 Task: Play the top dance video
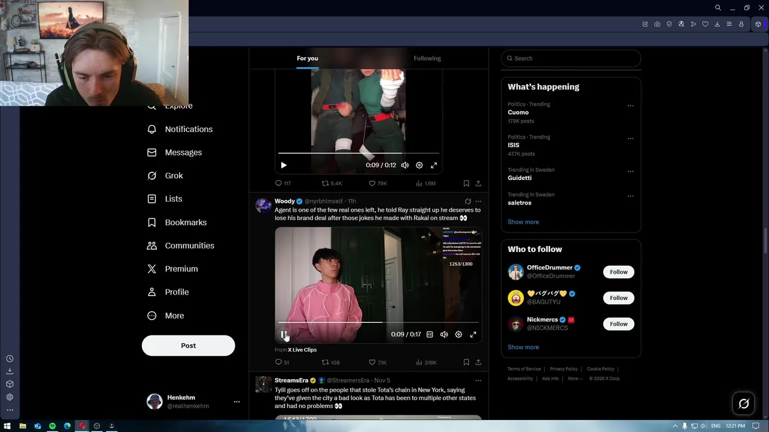click(284, 166)
